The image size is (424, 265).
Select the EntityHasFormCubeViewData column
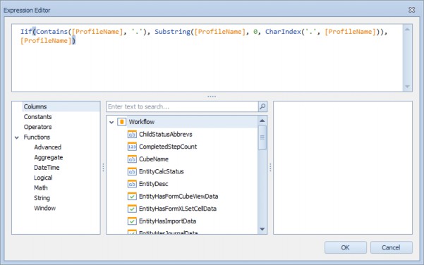pos(178,197)
